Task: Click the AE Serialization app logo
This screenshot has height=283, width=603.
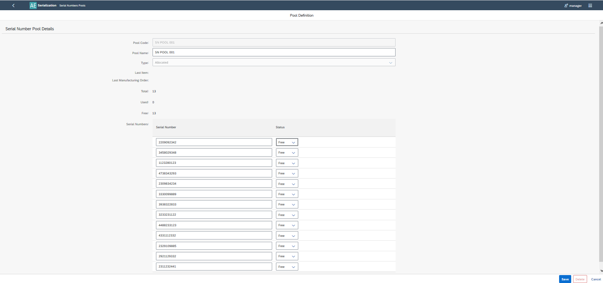Action: pyautogui.click(x=33, y=6)
